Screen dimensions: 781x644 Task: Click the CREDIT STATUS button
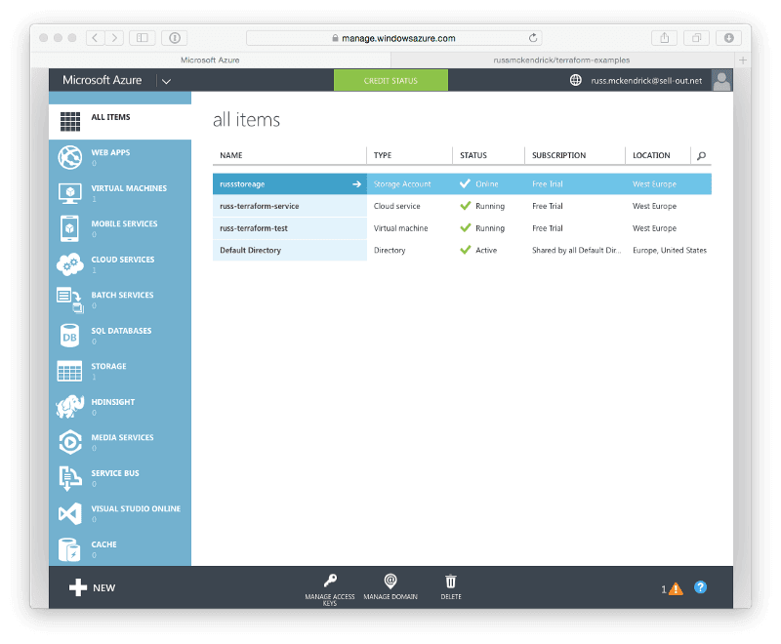[x=390, y=80]
